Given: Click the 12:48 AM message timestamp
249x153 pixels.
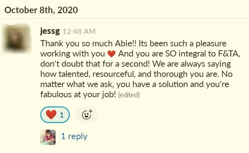Looking at the screenshot, I should click(79, 32).
